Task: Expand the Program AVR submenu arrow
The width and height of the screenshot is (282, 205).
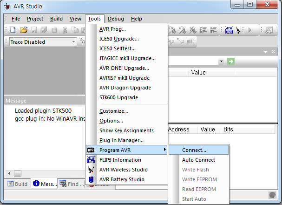Action: point(164,150)
